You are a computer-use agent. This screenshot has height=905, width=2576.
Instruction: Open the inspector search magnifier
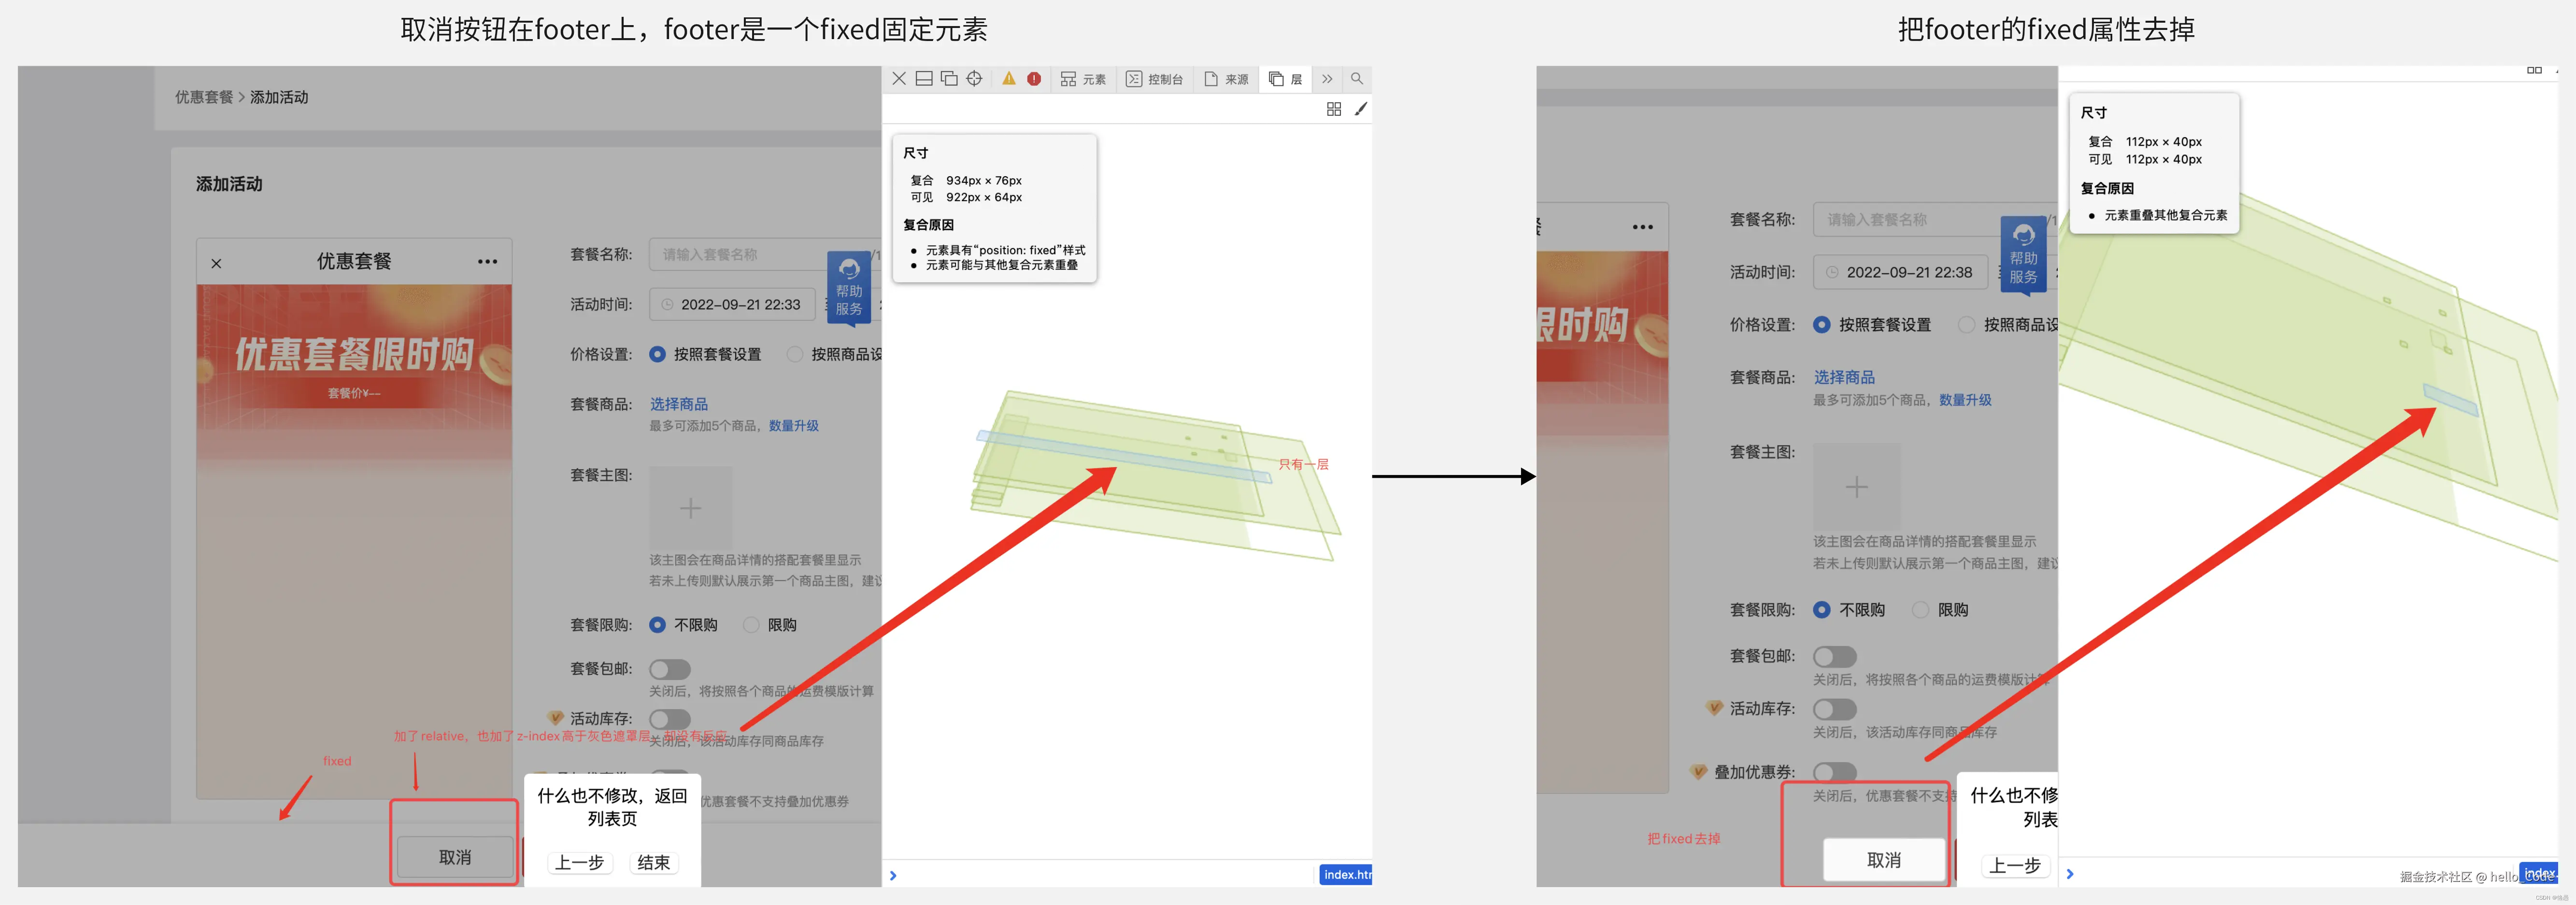(1357, 79)
